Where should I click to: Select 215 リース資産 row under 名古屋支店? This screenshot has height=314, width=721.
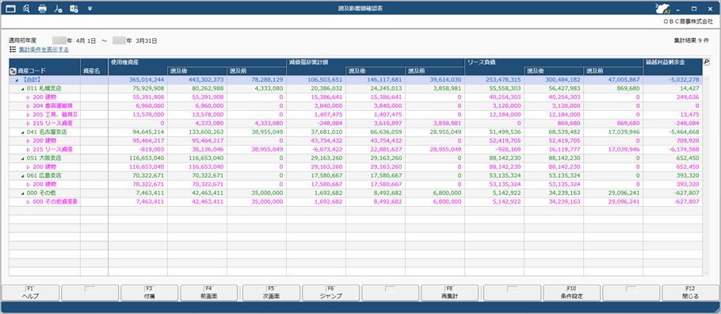pyautogui.click(x=356, y=149)
